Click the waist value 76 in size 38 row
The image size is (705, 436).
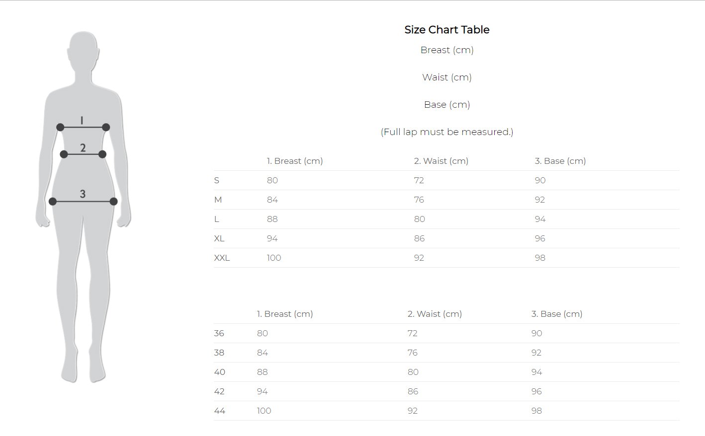[x=413, y=353]
